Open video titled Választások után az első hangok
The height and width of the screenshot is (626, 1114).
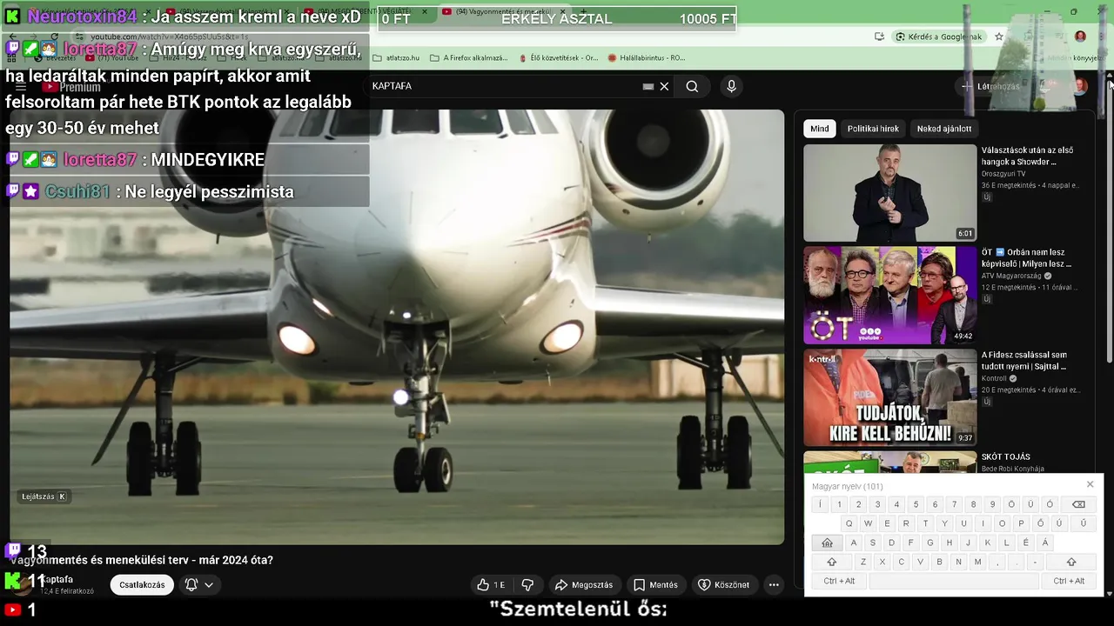(x=1027, y=156)
